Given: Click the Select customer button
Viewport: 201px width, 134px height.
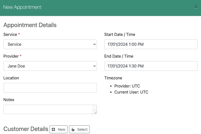Looking at the screenshot, I should (79, 129).
